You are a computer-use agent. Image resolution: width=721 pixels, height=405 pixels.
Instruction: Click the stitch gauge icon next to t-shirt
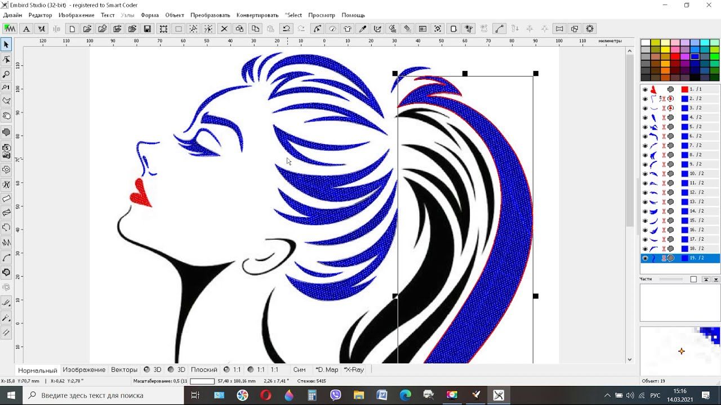coord(332,29)
